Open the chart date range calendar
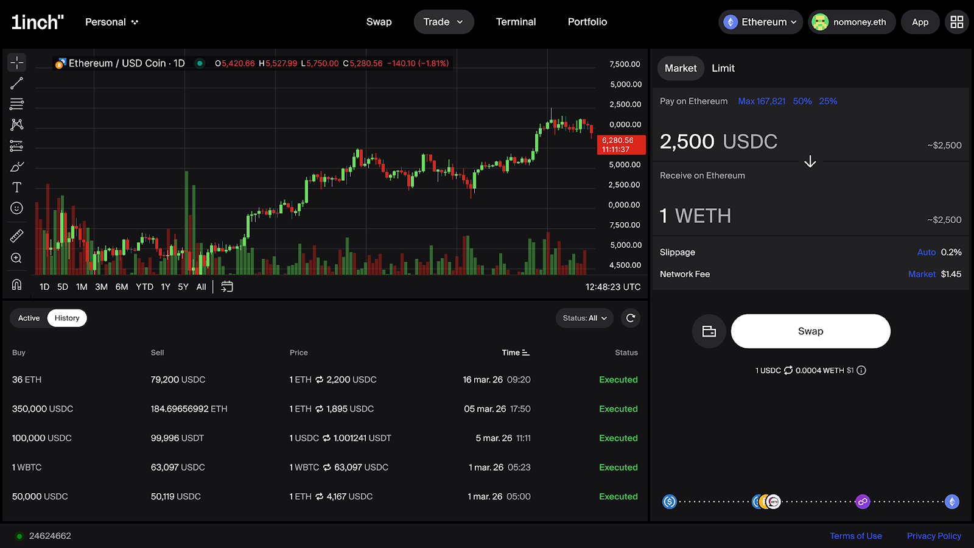The image size is (974, 548). point(227,287)
